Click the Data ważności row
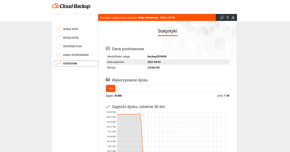Screen dimensions: 290x152 167,62
